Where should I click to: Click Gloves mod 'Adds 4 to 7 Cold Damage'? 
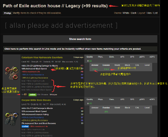click(x=37, y=108)
